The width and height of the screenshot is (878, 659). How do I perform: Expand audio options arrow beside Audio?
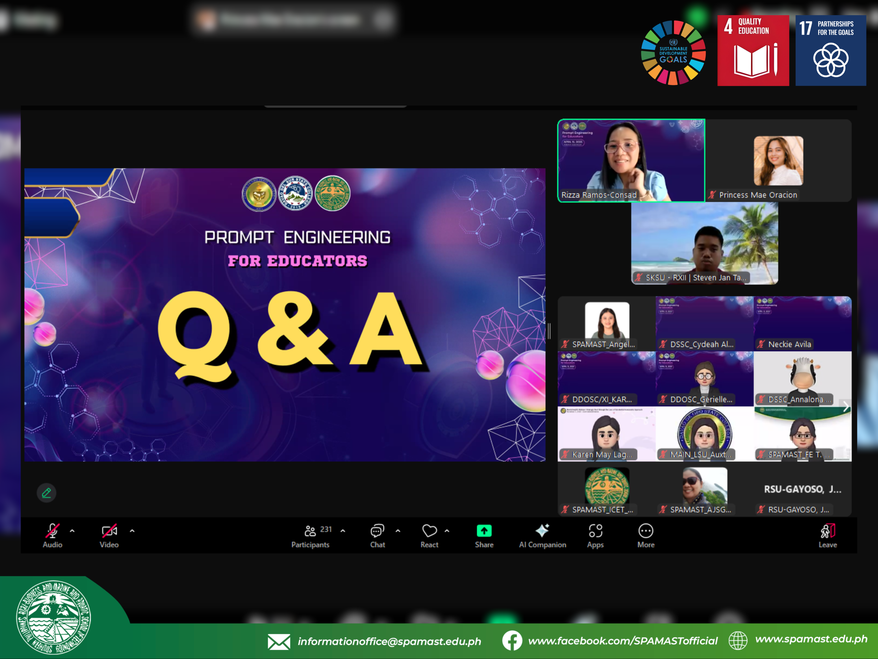pyautogui.click(x=72, y=530)
